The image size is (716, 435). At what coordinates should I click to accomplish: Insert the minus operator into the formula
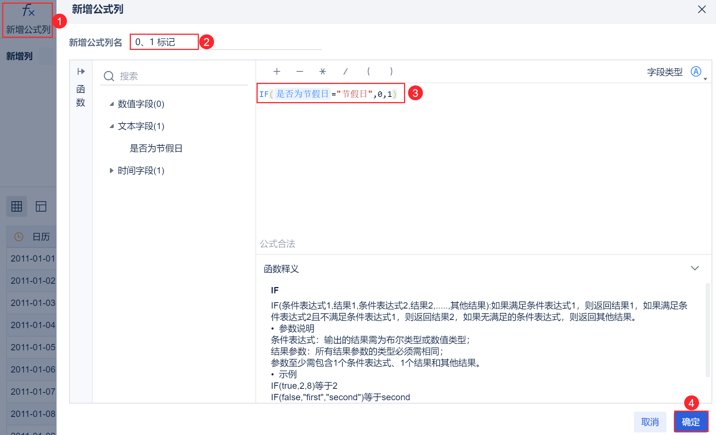click(x=299, y=71)
